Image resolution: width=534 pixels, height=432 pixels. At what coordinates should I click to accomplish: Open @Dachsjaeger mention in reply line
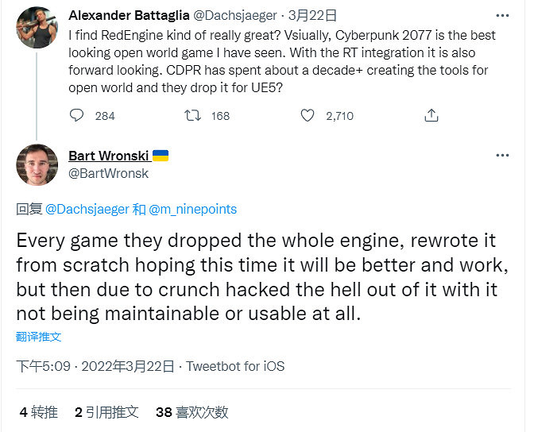pyautogui.click(x=86, y=210)
